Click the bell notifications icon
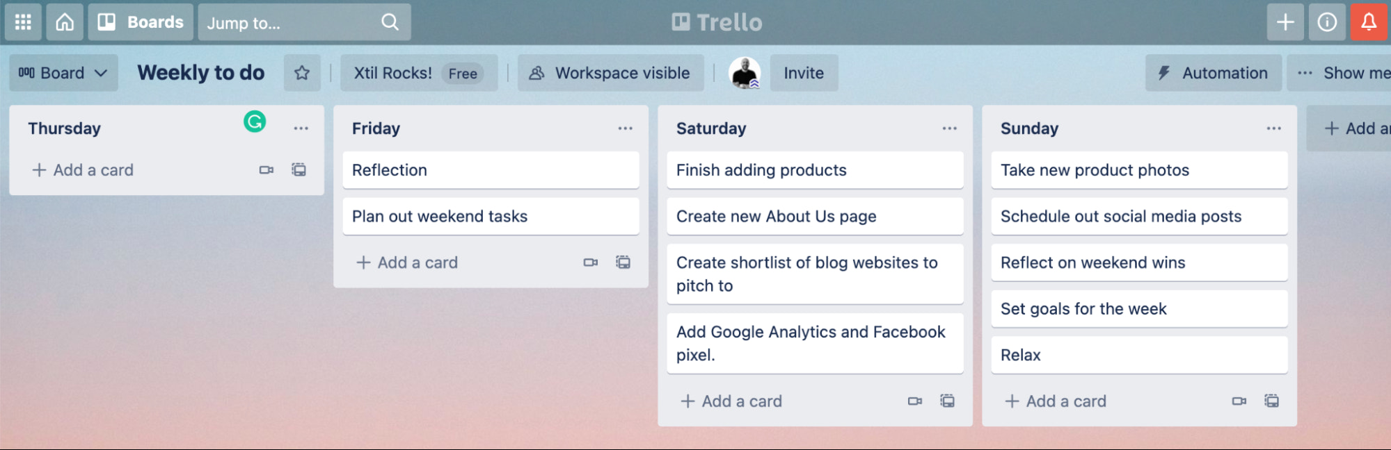The height and width of the screenshot is (450, 1391). point(1369,22)
